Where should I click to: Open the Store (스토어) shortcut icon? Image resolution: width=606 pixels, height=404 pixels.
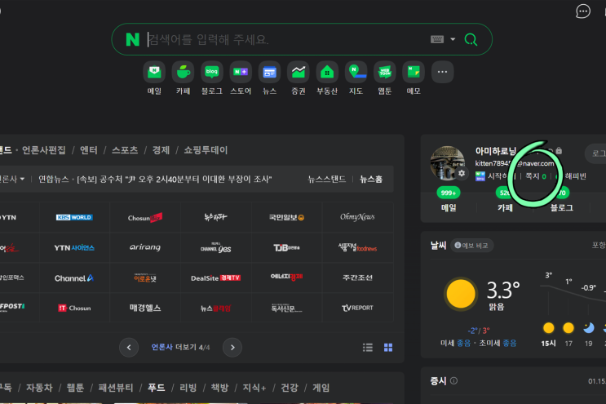click(241, 72)
